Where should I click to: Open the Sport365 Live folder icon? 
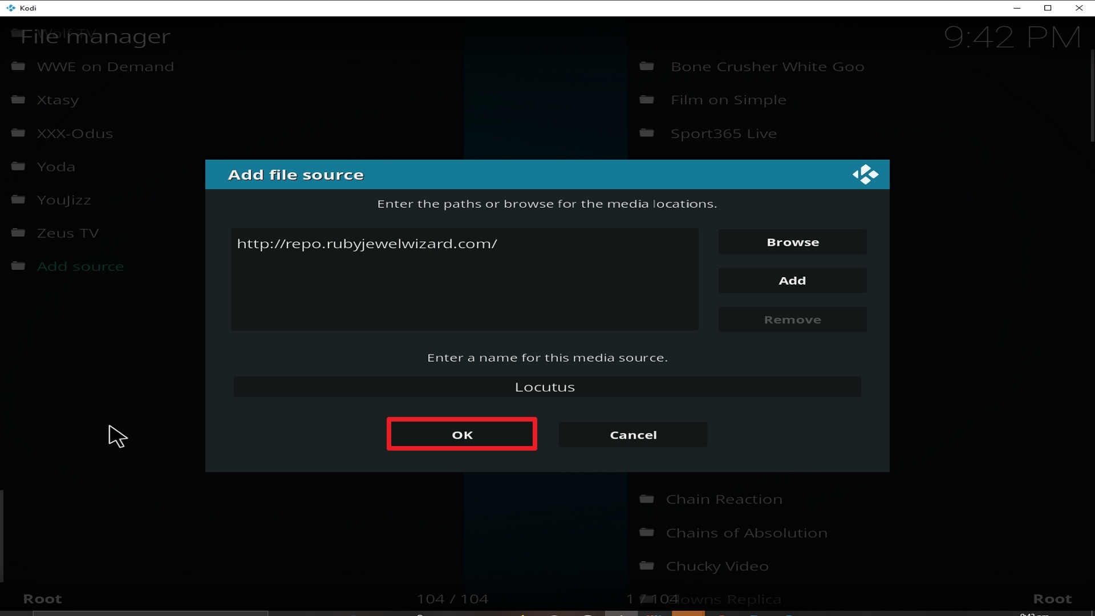click(x=647, y=133)
